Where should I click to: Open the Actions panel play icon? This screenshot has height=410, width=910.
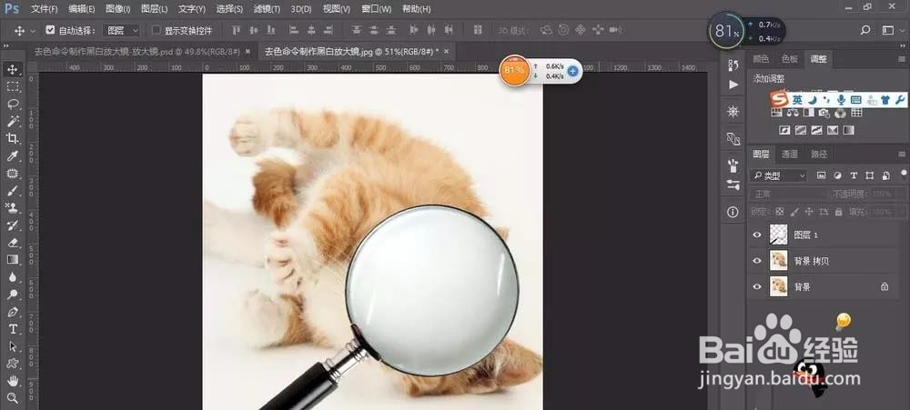(733, 85)
